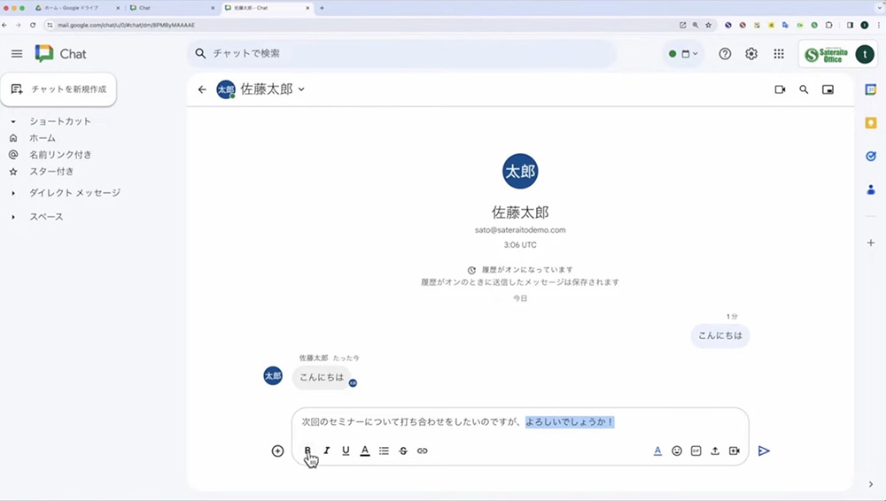
Task: Insert a bulleted list
Action: (x=385, y=451)
